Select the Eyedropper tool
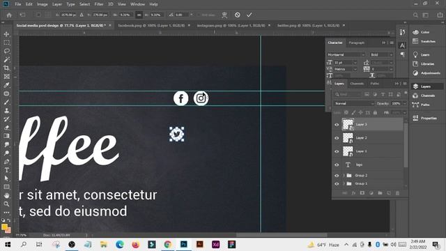The width and height of the screenshot is (446, 251). (6, 85)
